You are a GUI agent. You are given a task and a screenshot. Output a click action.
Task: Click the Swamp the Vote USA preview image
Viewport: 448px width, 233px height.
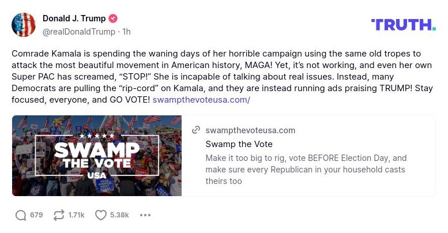(x=97, y=156)
